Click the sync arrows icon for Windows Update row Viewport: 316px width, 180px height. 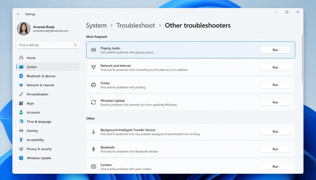pyautogui.click(x=93, y=102)
